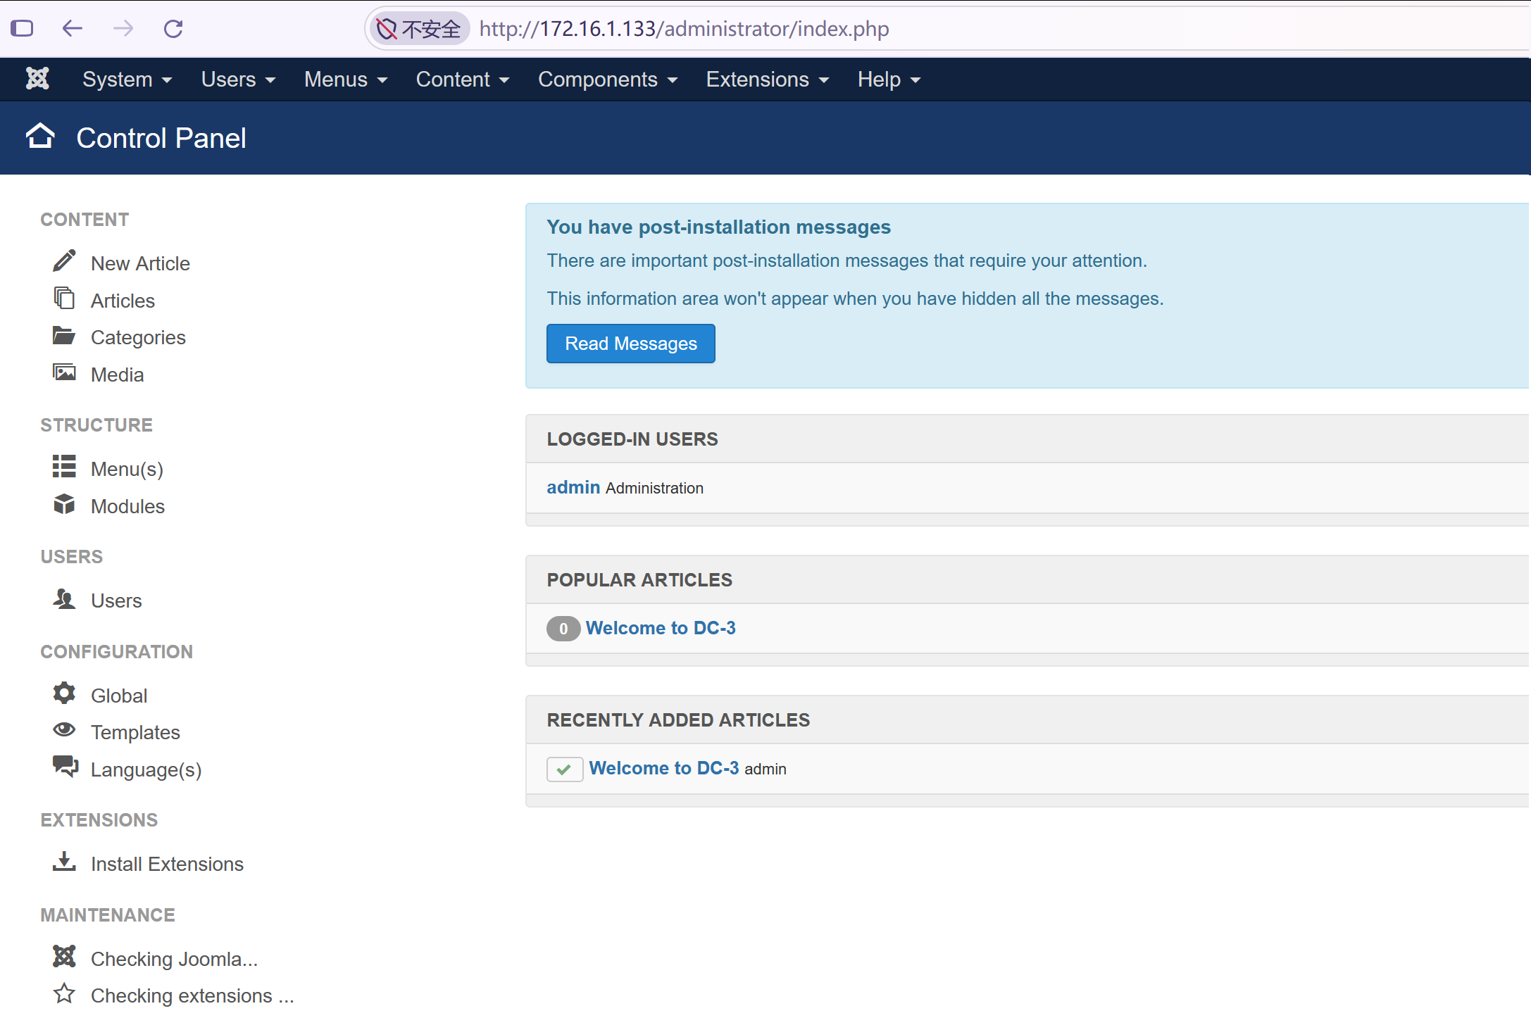Open the Modules sidebar link
The height and width of the screenshot is (1018, 1531).
coord(127,506)
